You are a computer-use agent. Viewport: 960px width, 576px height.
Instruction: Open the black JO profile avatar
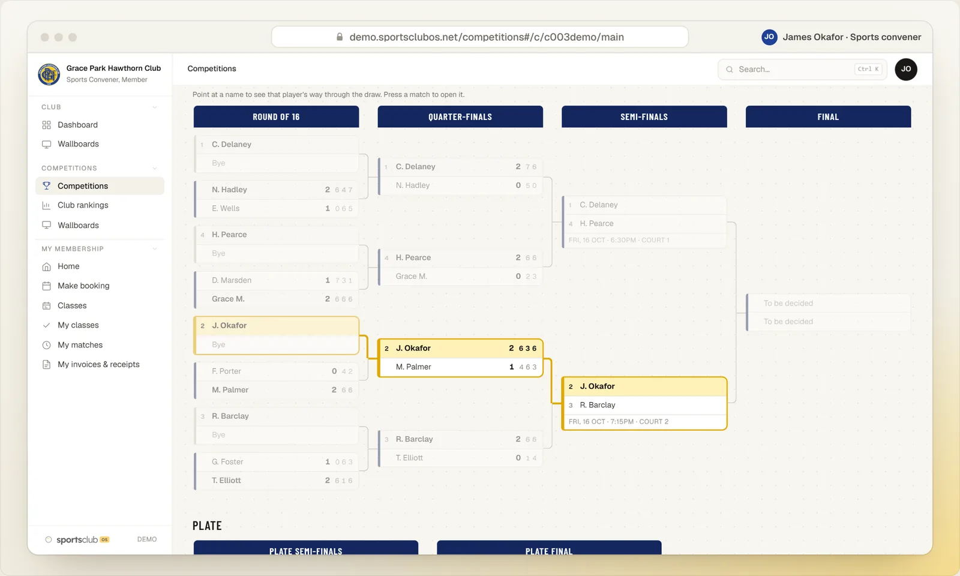tap(906, 69)
